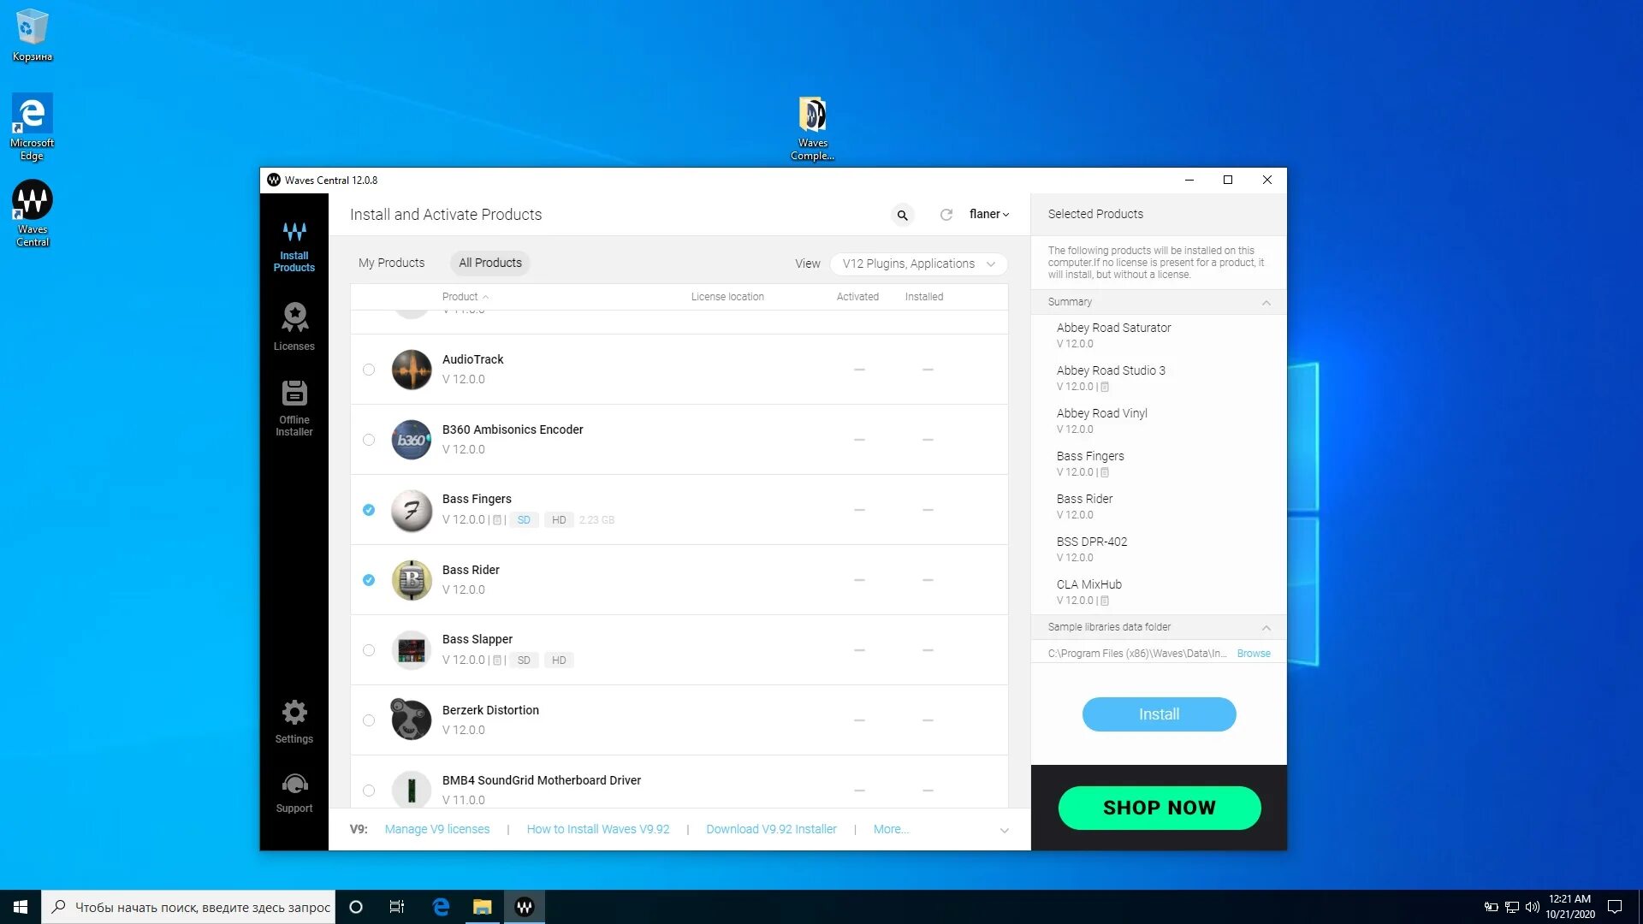The height and width of the screenshot is (924, 1643).
Task: Uncheck the Bass Rider product
Action: click(369, 580)
